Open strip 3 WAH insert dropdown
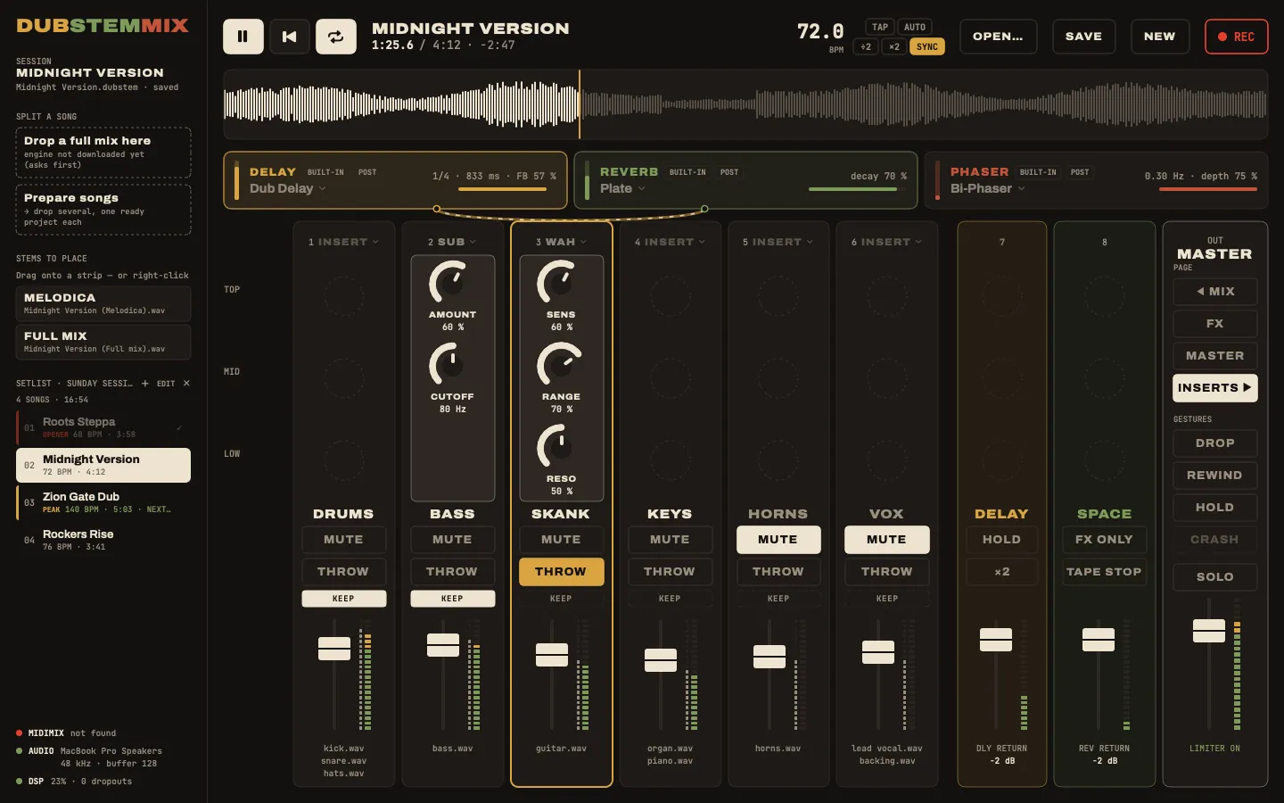Image resolution: width=1284 pixels, height=803 pixels. (x=561, y=242)
